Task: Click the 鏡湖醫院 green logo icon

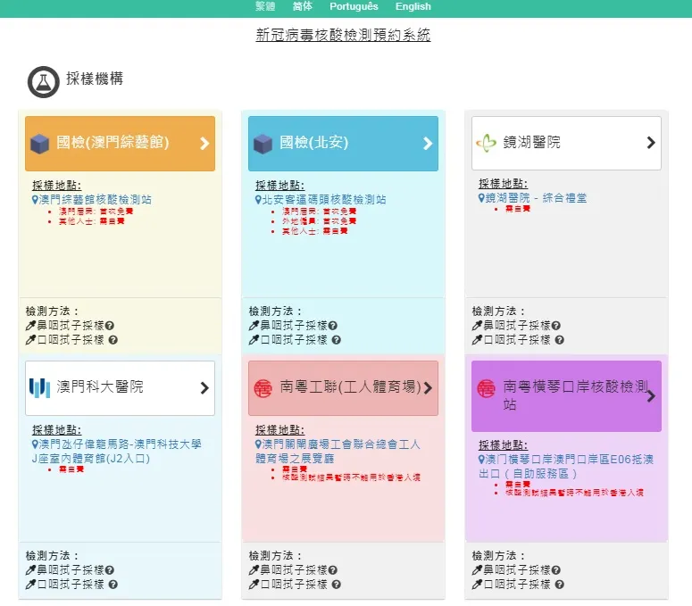Action: coord(487,143)
